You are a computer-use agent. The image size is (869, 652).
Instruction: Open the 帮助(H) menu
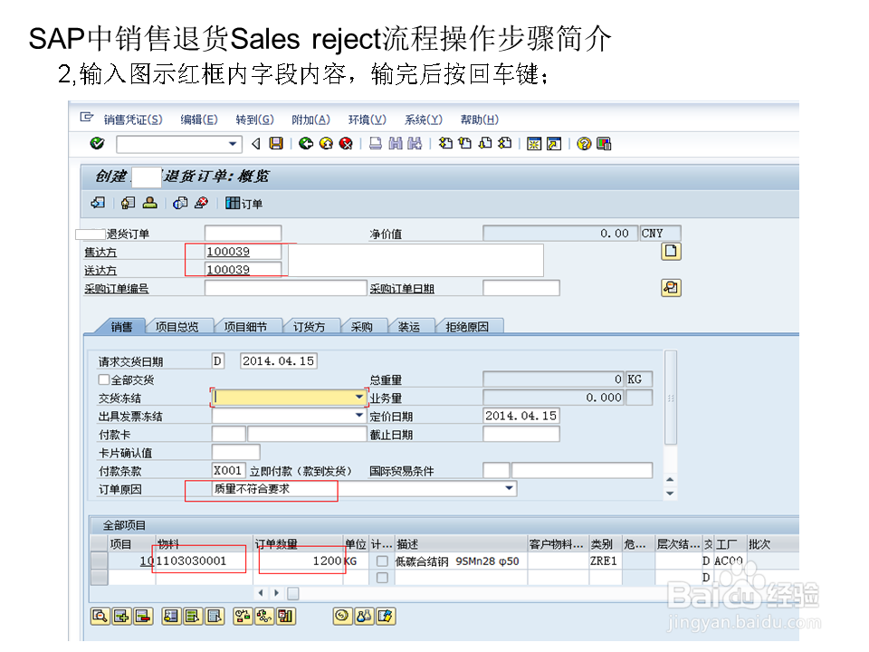coord(480,120)
